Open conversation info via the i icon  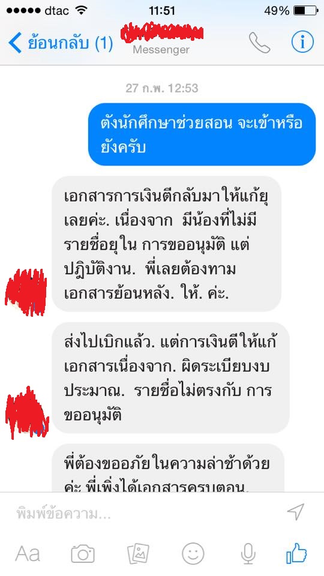[302, 42]
